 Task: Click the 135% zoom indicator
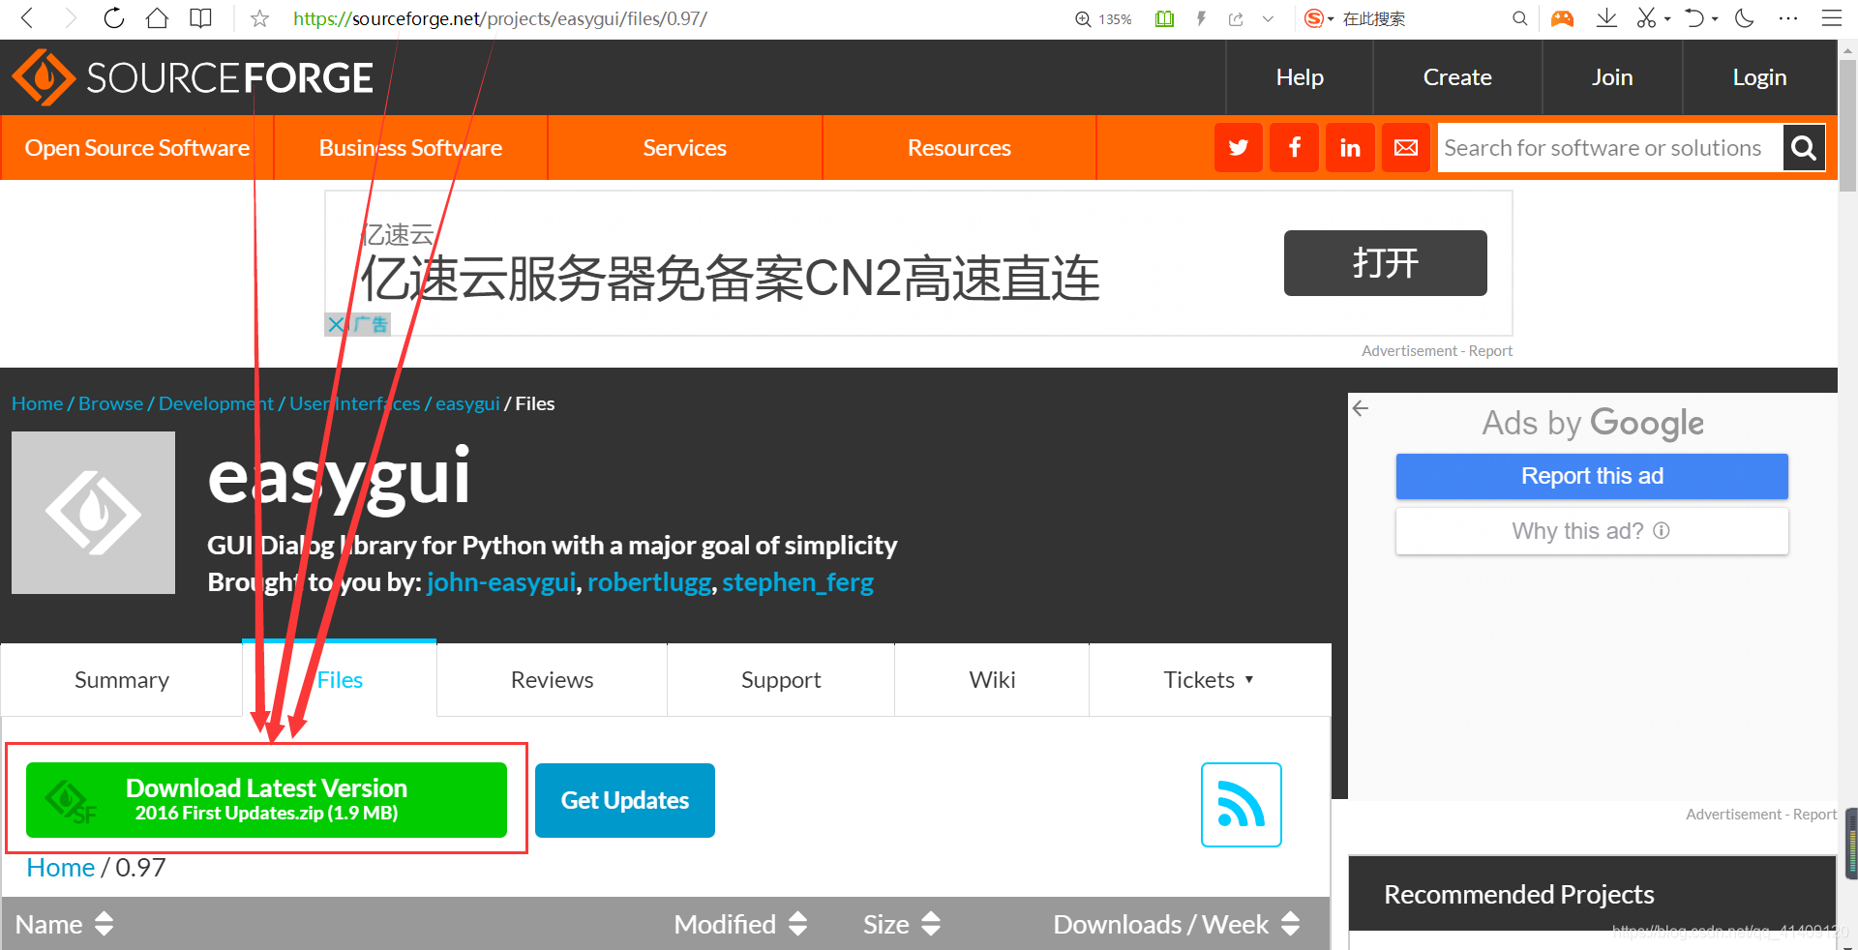pyautogui.click(x=1103, y=18)
